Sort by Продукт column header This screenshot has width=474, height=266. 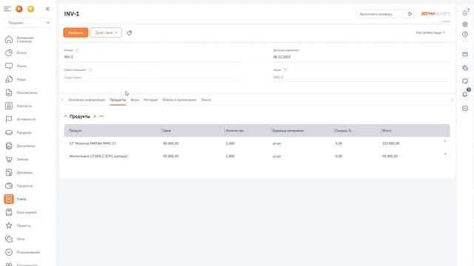pos(76,131)
